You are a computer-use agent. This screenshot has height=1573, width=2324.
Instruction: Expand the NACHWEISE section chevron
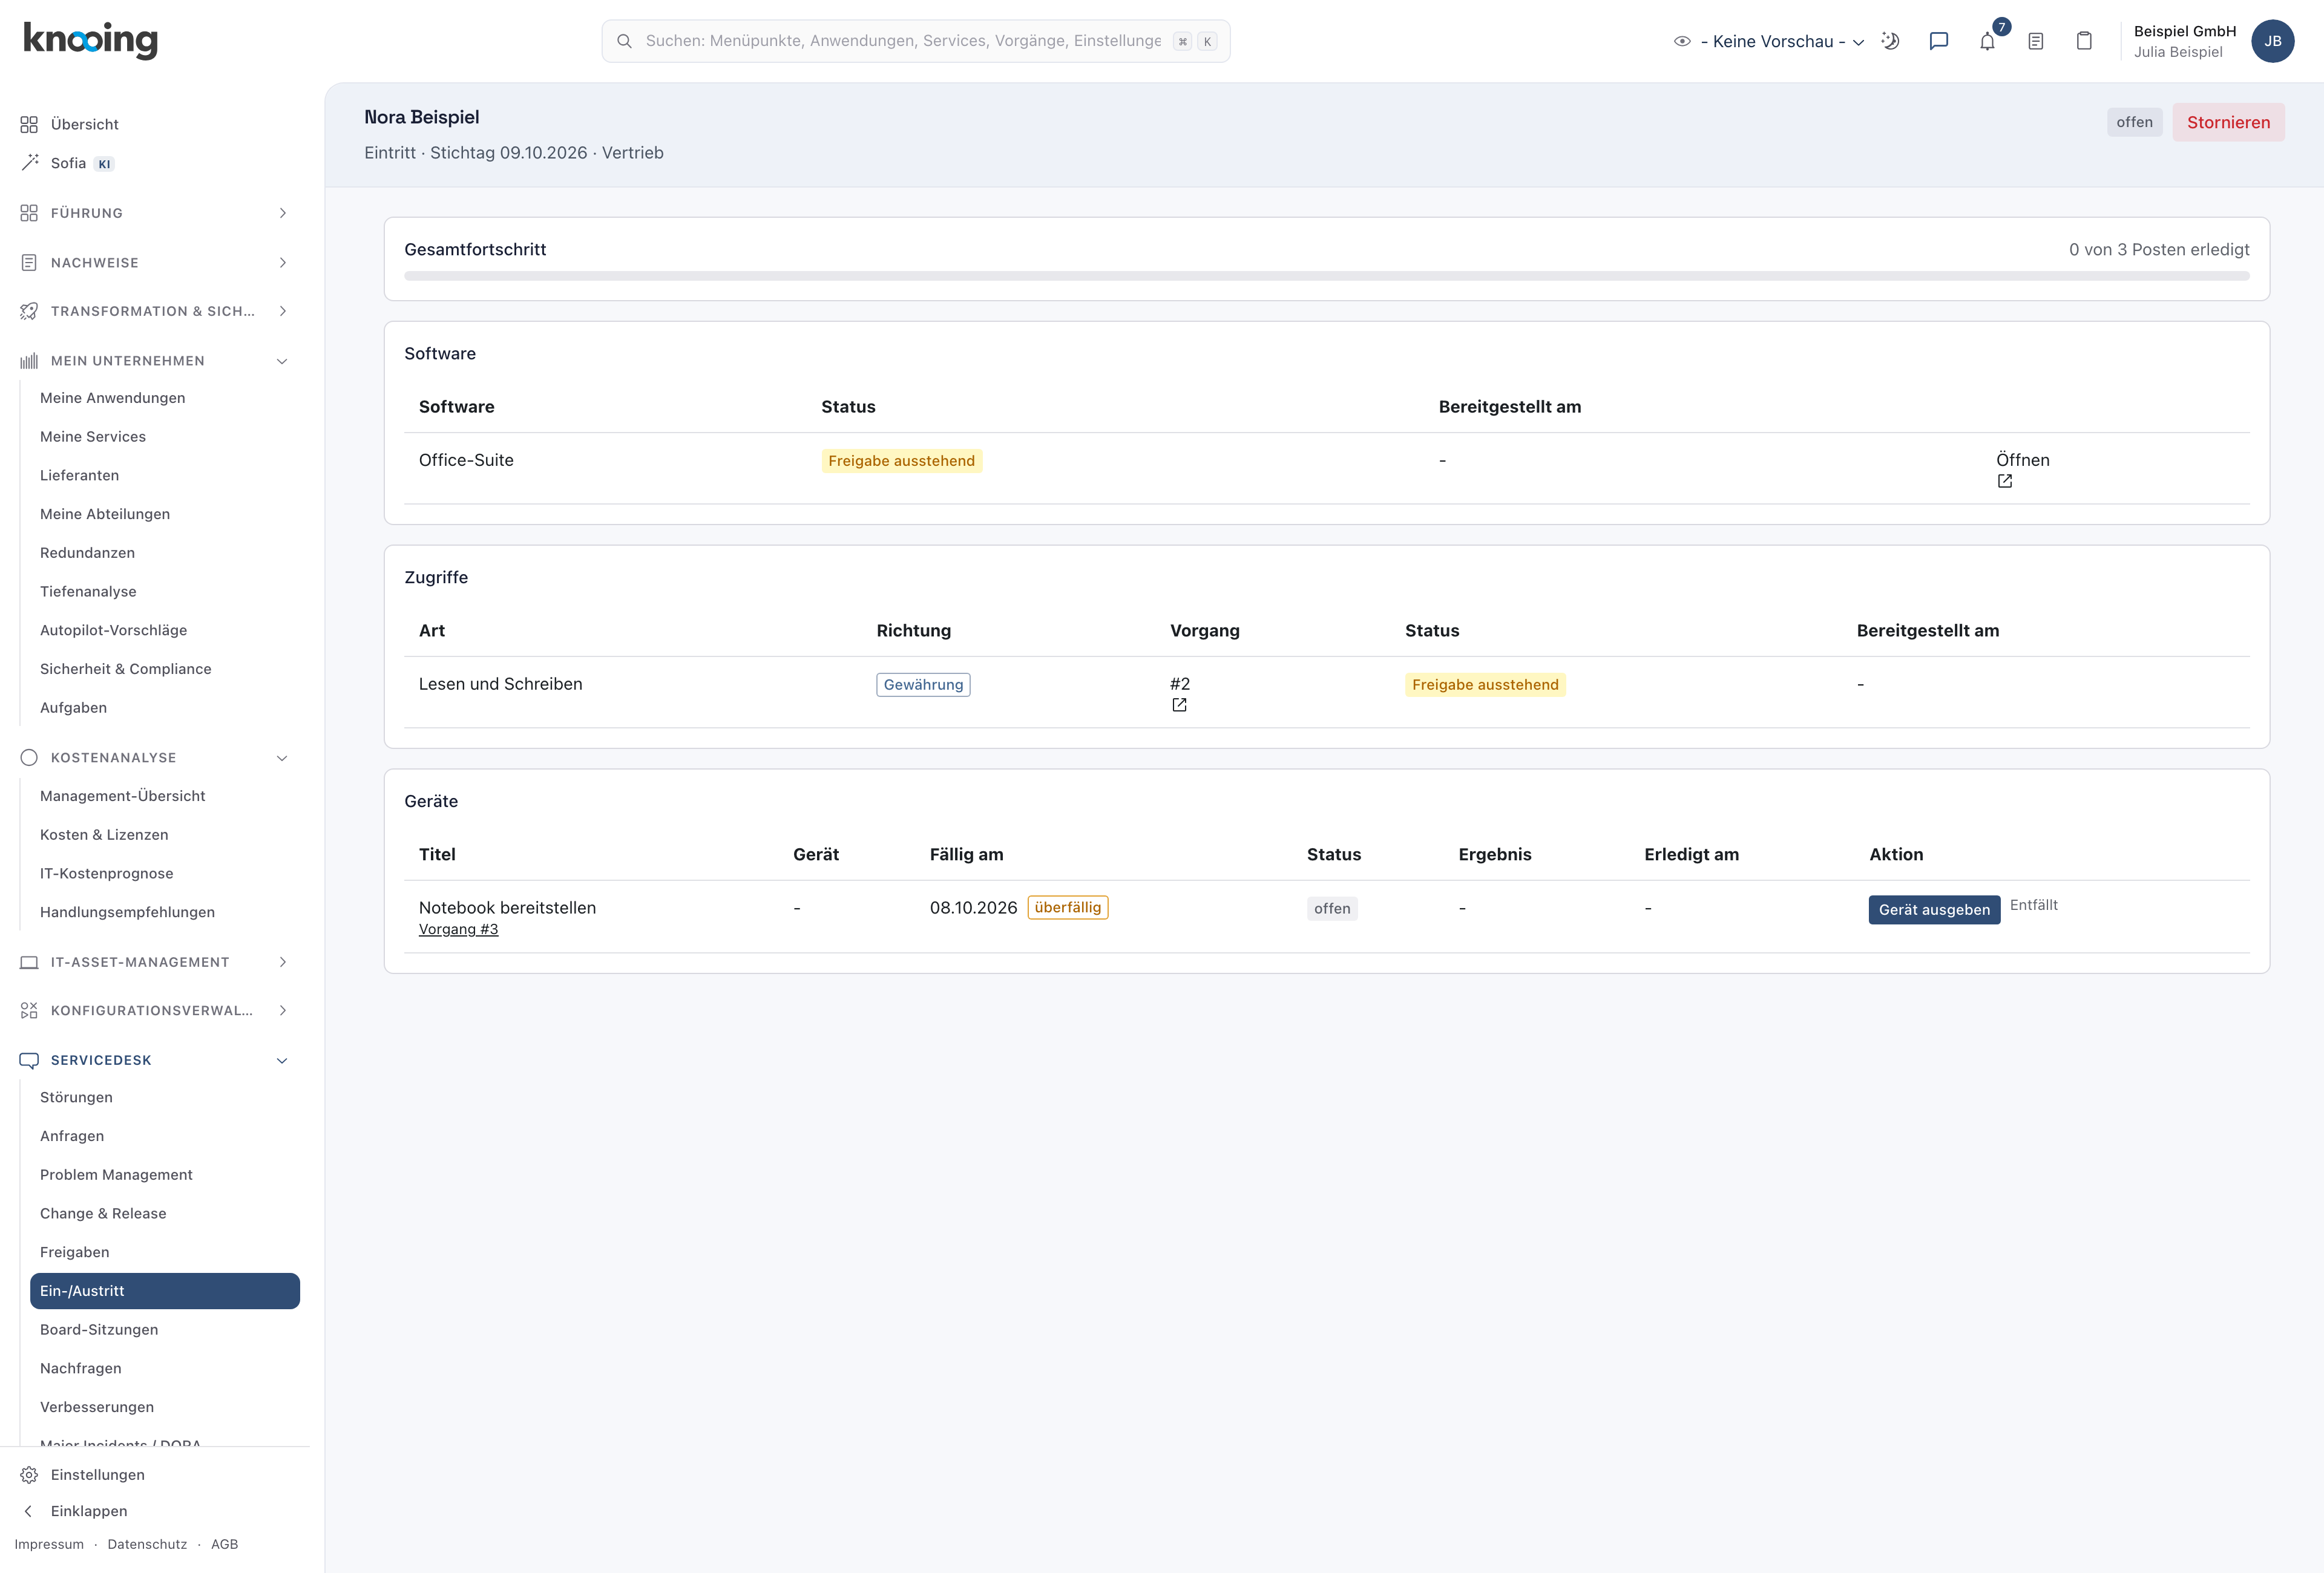point(283,262)
